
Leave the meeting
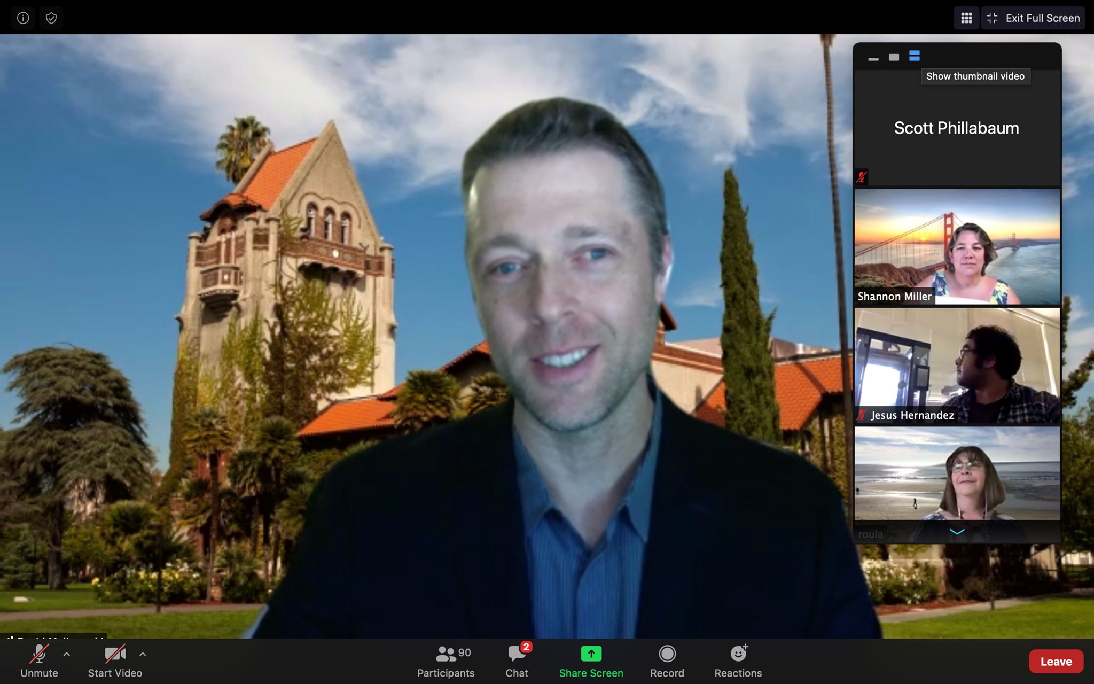click(1056, 662)
